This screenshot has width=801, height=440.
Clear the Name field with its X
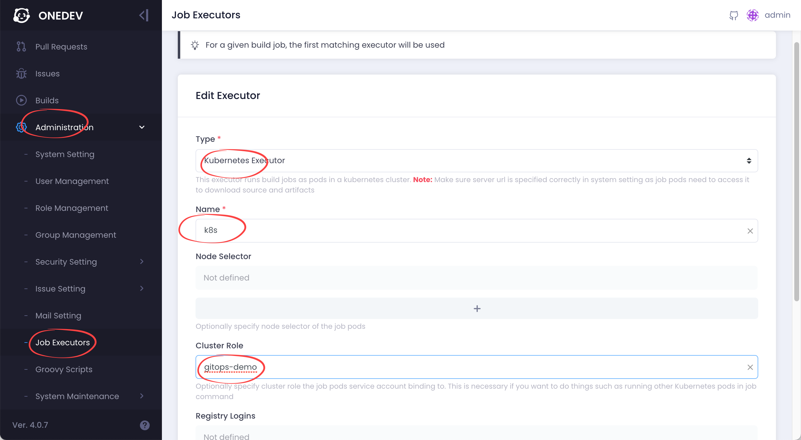(750, 231)
